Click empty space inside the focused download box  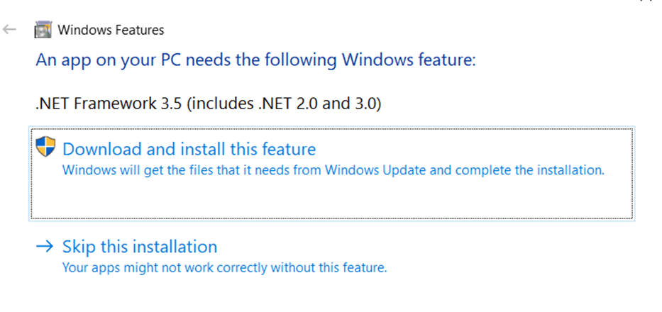click(x=331, y=199)
